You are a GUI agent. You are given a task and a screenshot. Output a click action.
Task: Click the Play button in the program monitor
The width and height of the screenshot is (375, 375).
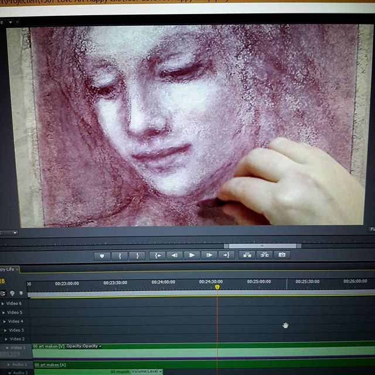pyautogui.click(x=192, y=255)
